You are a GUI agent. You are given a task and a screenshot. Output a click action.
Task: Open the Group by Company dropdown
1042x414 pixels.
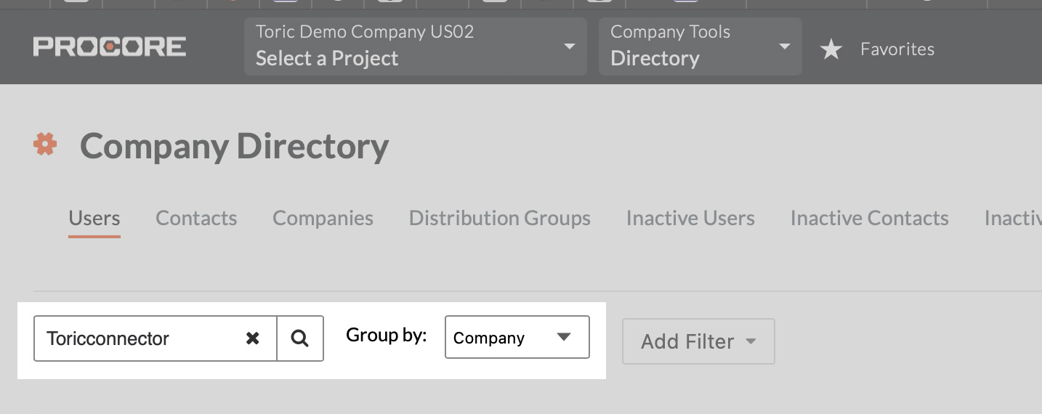tap(517, 337)
